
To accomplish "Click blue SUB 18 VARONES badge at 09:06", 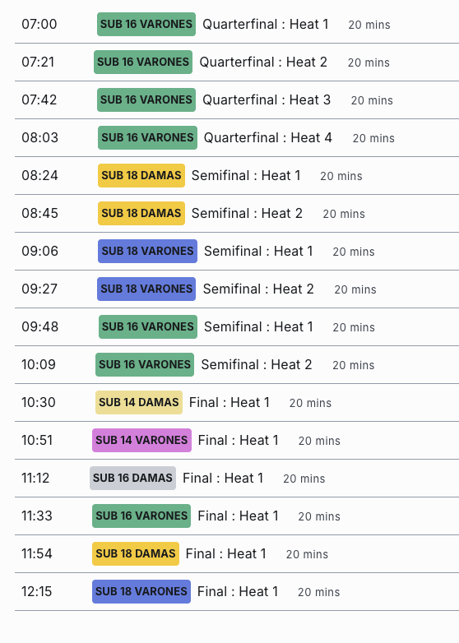I will (x=147, y=251).
